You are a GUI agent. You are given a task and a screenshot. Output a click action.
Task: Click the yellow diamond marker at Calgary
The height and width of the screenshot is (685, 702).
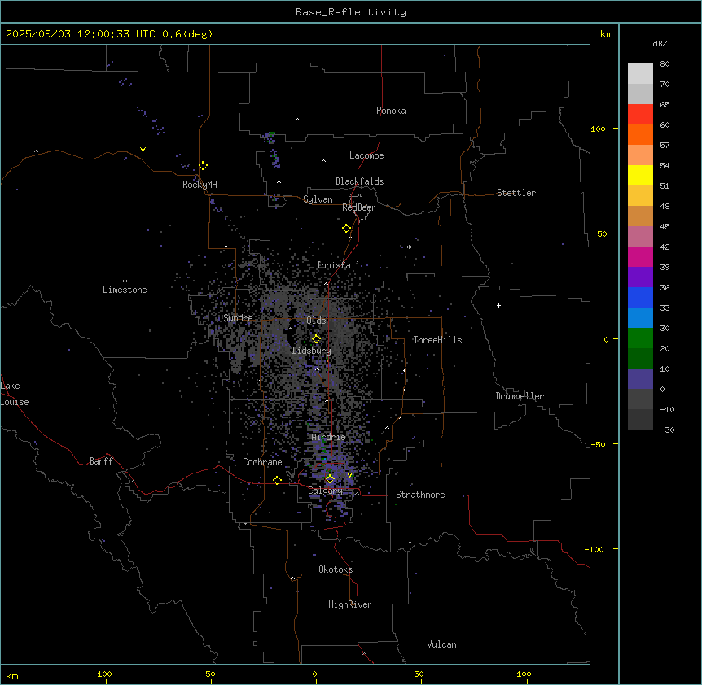point(330,479)
